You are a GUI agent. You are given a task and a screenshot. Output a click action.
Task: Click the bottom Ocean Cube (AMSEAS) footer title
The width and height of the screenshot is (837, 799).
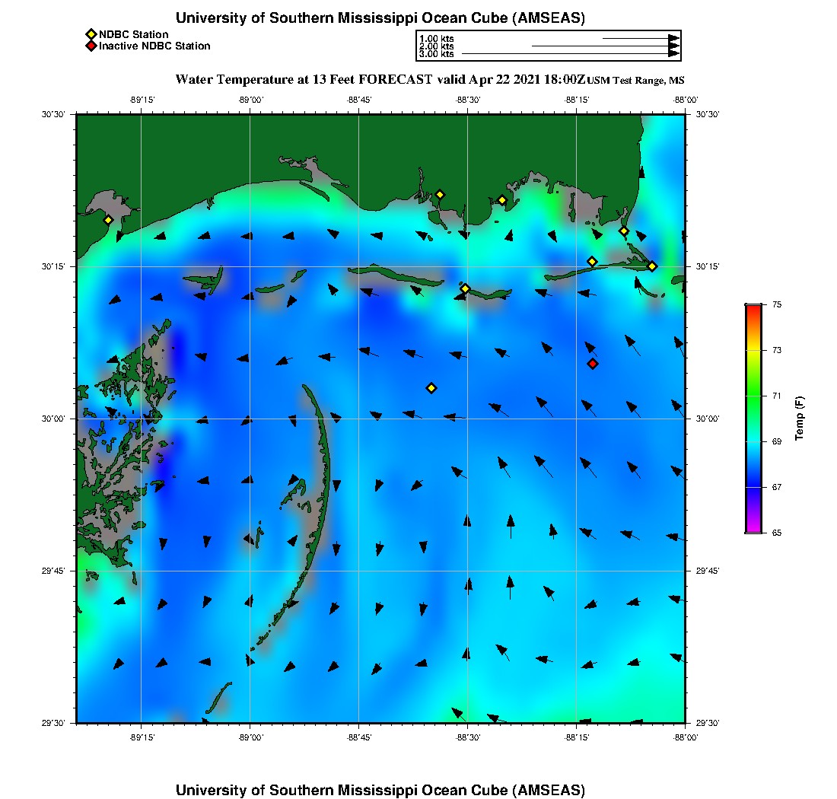point(380,790)
